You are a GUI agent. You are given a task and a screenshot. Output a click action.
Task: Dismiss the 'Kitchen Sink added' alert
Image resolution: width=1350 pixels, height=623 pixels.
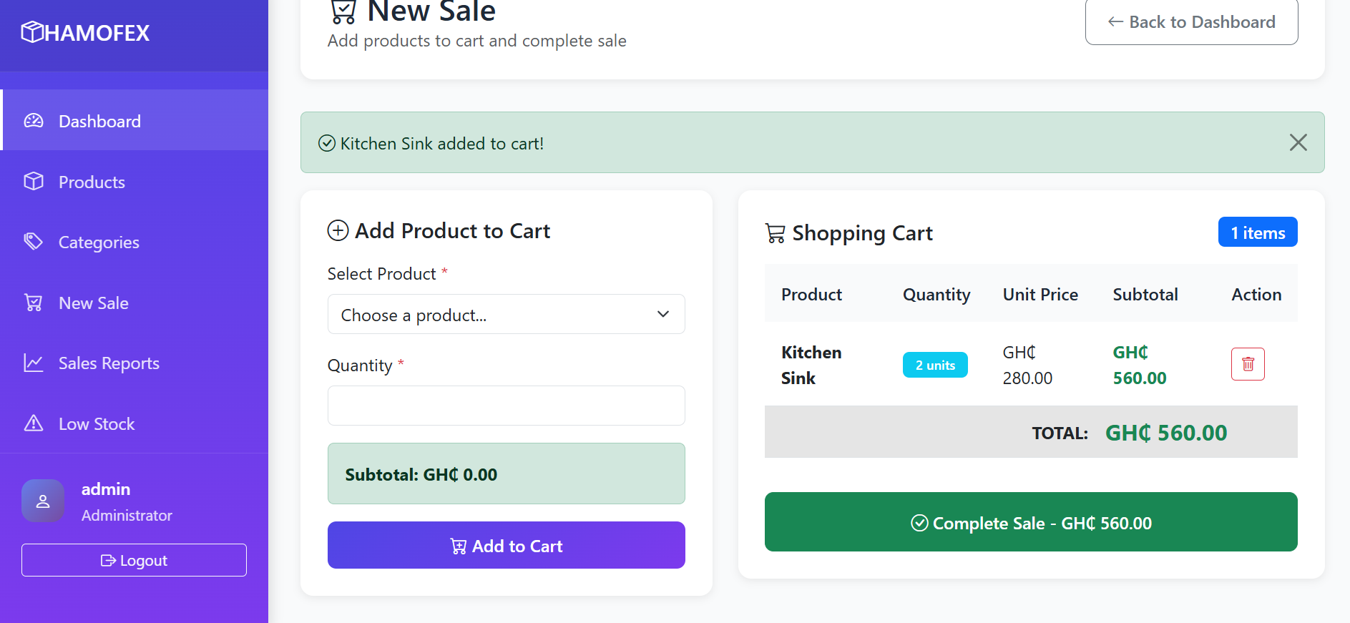[1298, 142]
